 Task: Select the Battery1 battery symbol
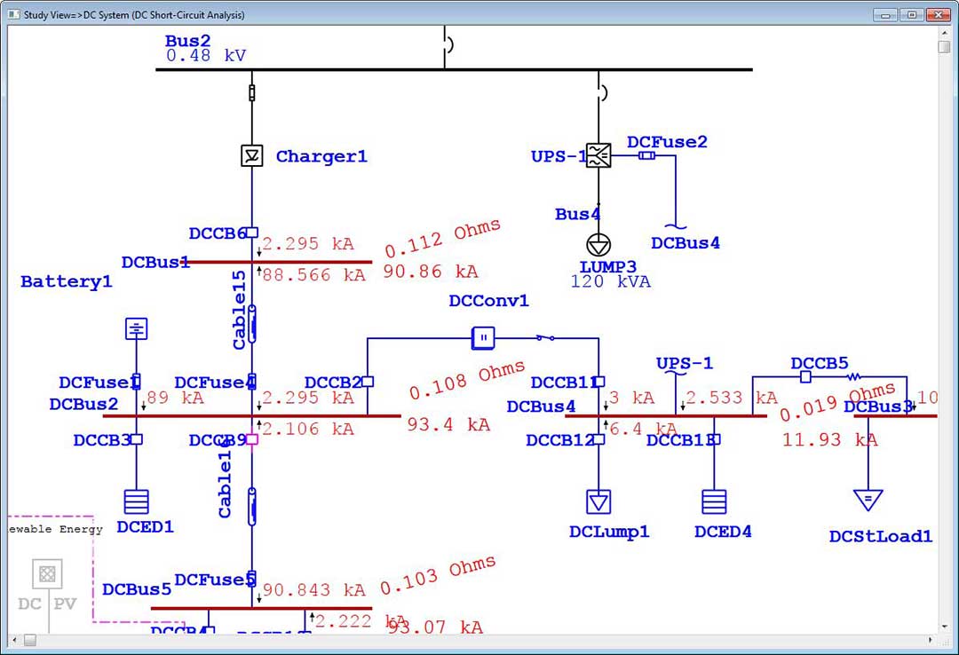point(135,328)
